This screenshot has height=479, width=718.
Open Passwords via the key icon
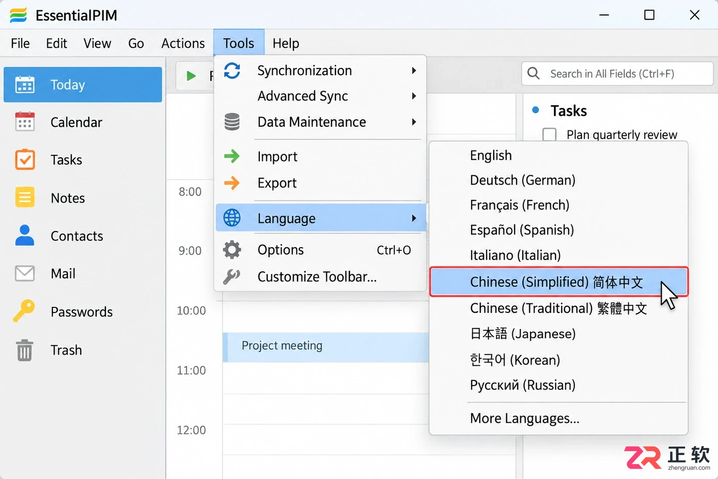pyautogui.click(x=24, y=311)
